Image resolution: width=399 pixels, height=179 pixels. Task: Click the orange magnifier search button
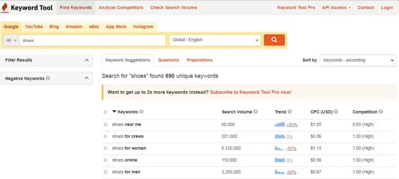274,40
